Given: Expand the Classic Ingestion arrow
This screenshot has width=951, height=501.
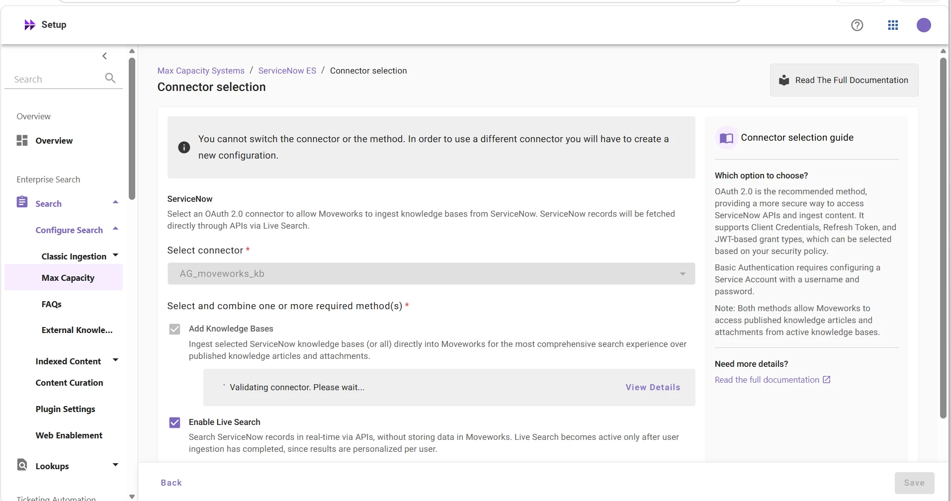Looking at the screenshot, I should pos(115,255).
